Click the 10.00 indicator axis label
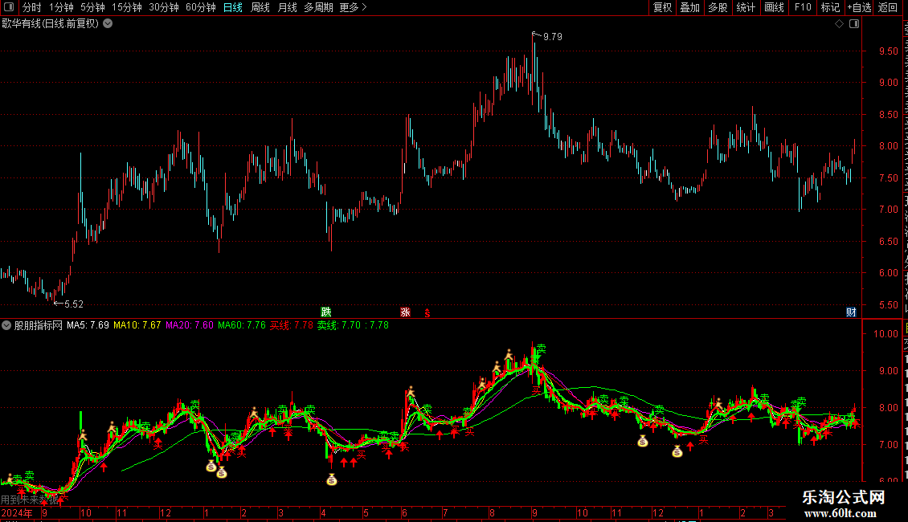Viewport: 908px width, 522px height. pyautogui.click(x=886, y=334)
